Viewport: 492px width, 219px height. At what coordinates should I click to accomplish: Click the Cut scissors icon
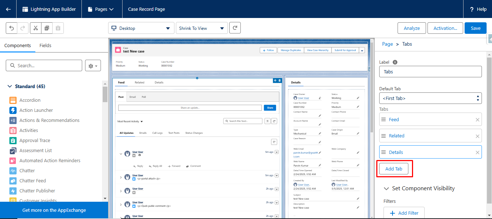coord(36,28)
